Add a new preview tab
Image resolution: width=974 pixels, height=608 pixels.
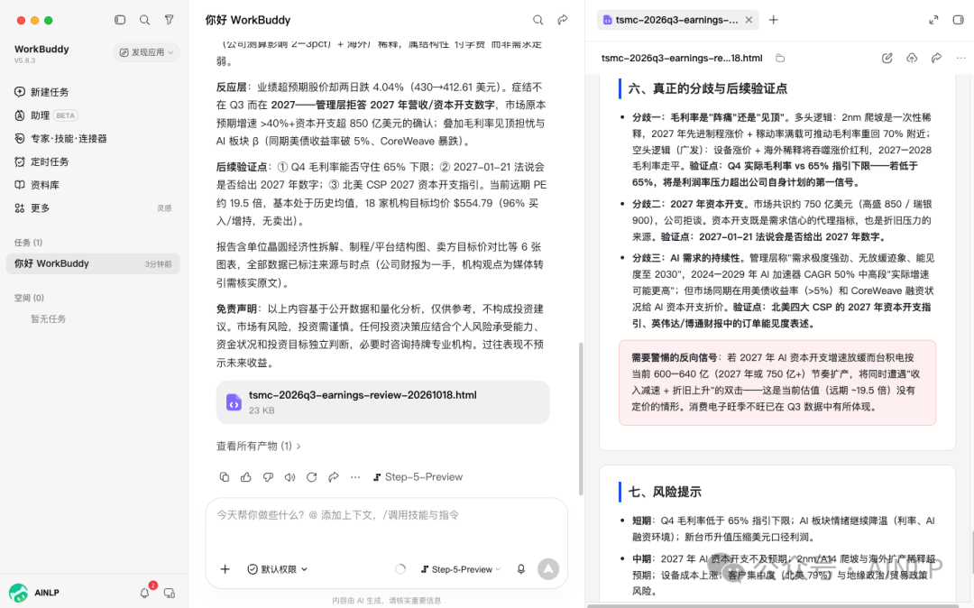(774, 20)
